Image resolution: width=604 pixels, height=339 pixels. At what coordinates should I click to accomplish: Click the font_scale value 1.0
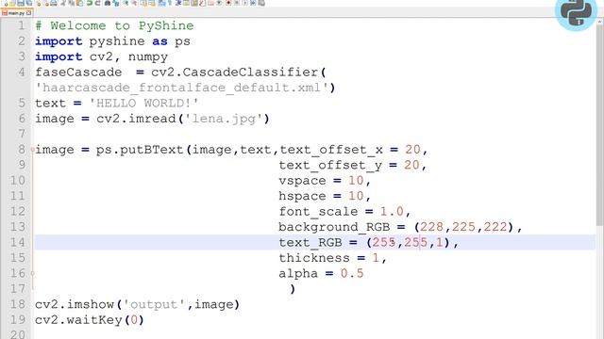[392, 211]
